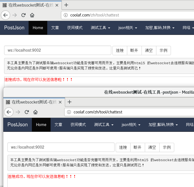
Task: Click forward arrow in the rear browser window
Action: coord(15,15)
